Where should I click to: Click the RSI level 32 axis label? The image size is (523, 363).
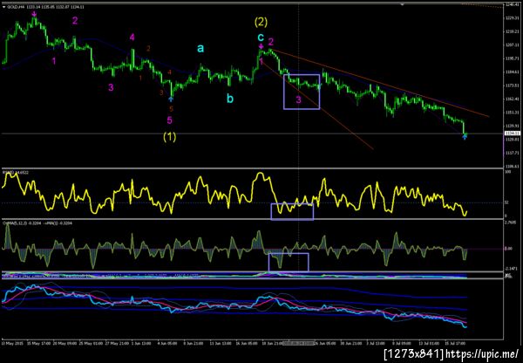(506, 202)
